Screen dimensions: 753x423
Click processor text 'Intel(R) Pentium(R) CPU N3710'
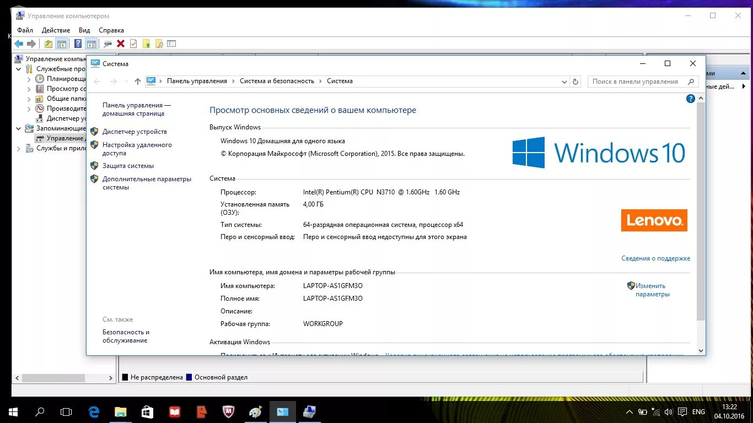coord(349,192)
